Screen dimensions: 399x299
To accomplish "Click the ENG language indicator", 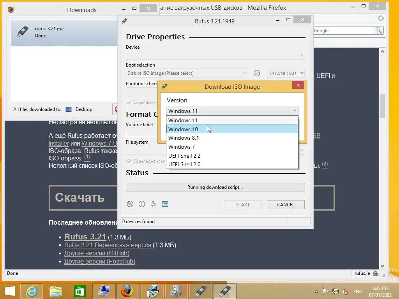I will (358, 292).
